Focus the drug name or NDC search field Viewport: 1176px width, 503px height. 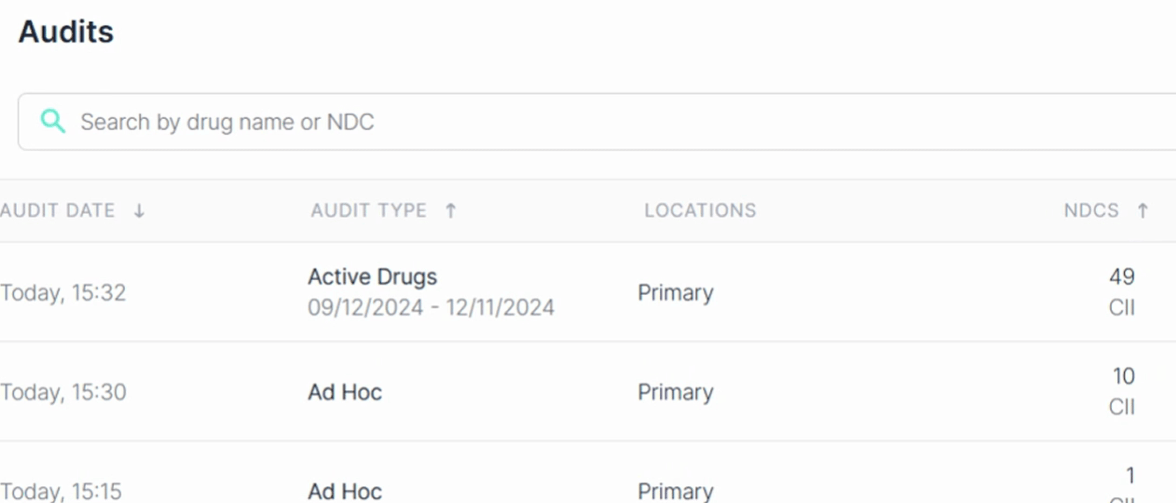(559, 122)
